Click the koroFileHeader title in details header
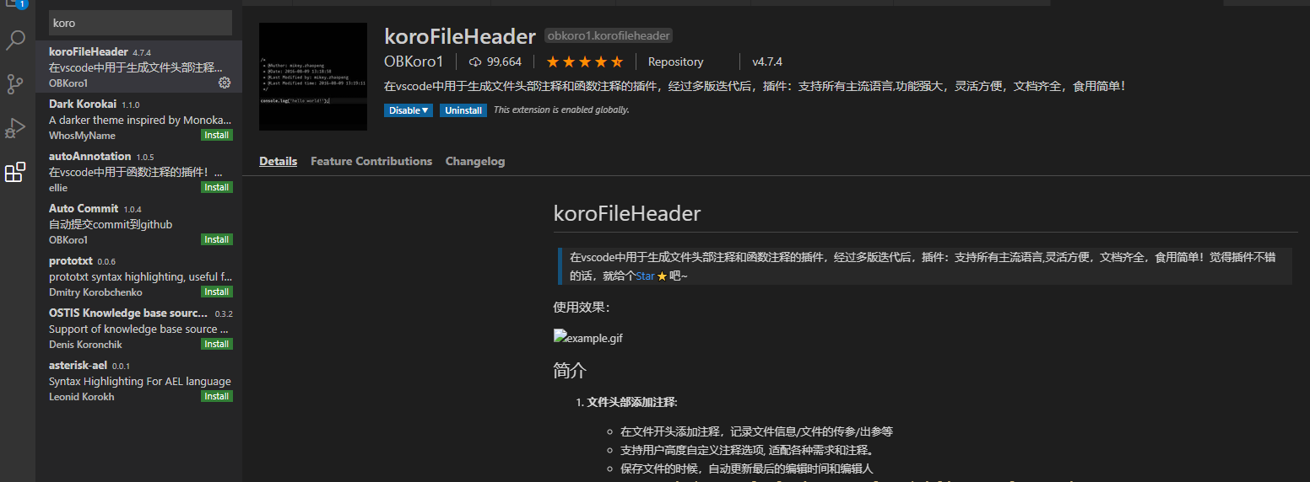This screenshot has height=482, width=1310. 460,36
